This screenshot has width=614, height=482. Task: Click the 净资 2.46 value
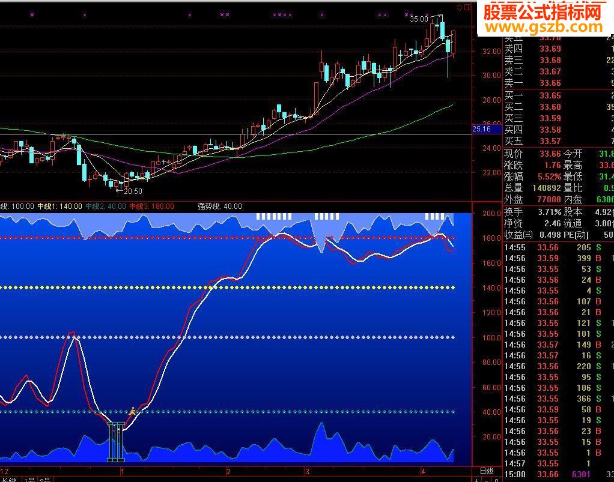pos(553,223)
